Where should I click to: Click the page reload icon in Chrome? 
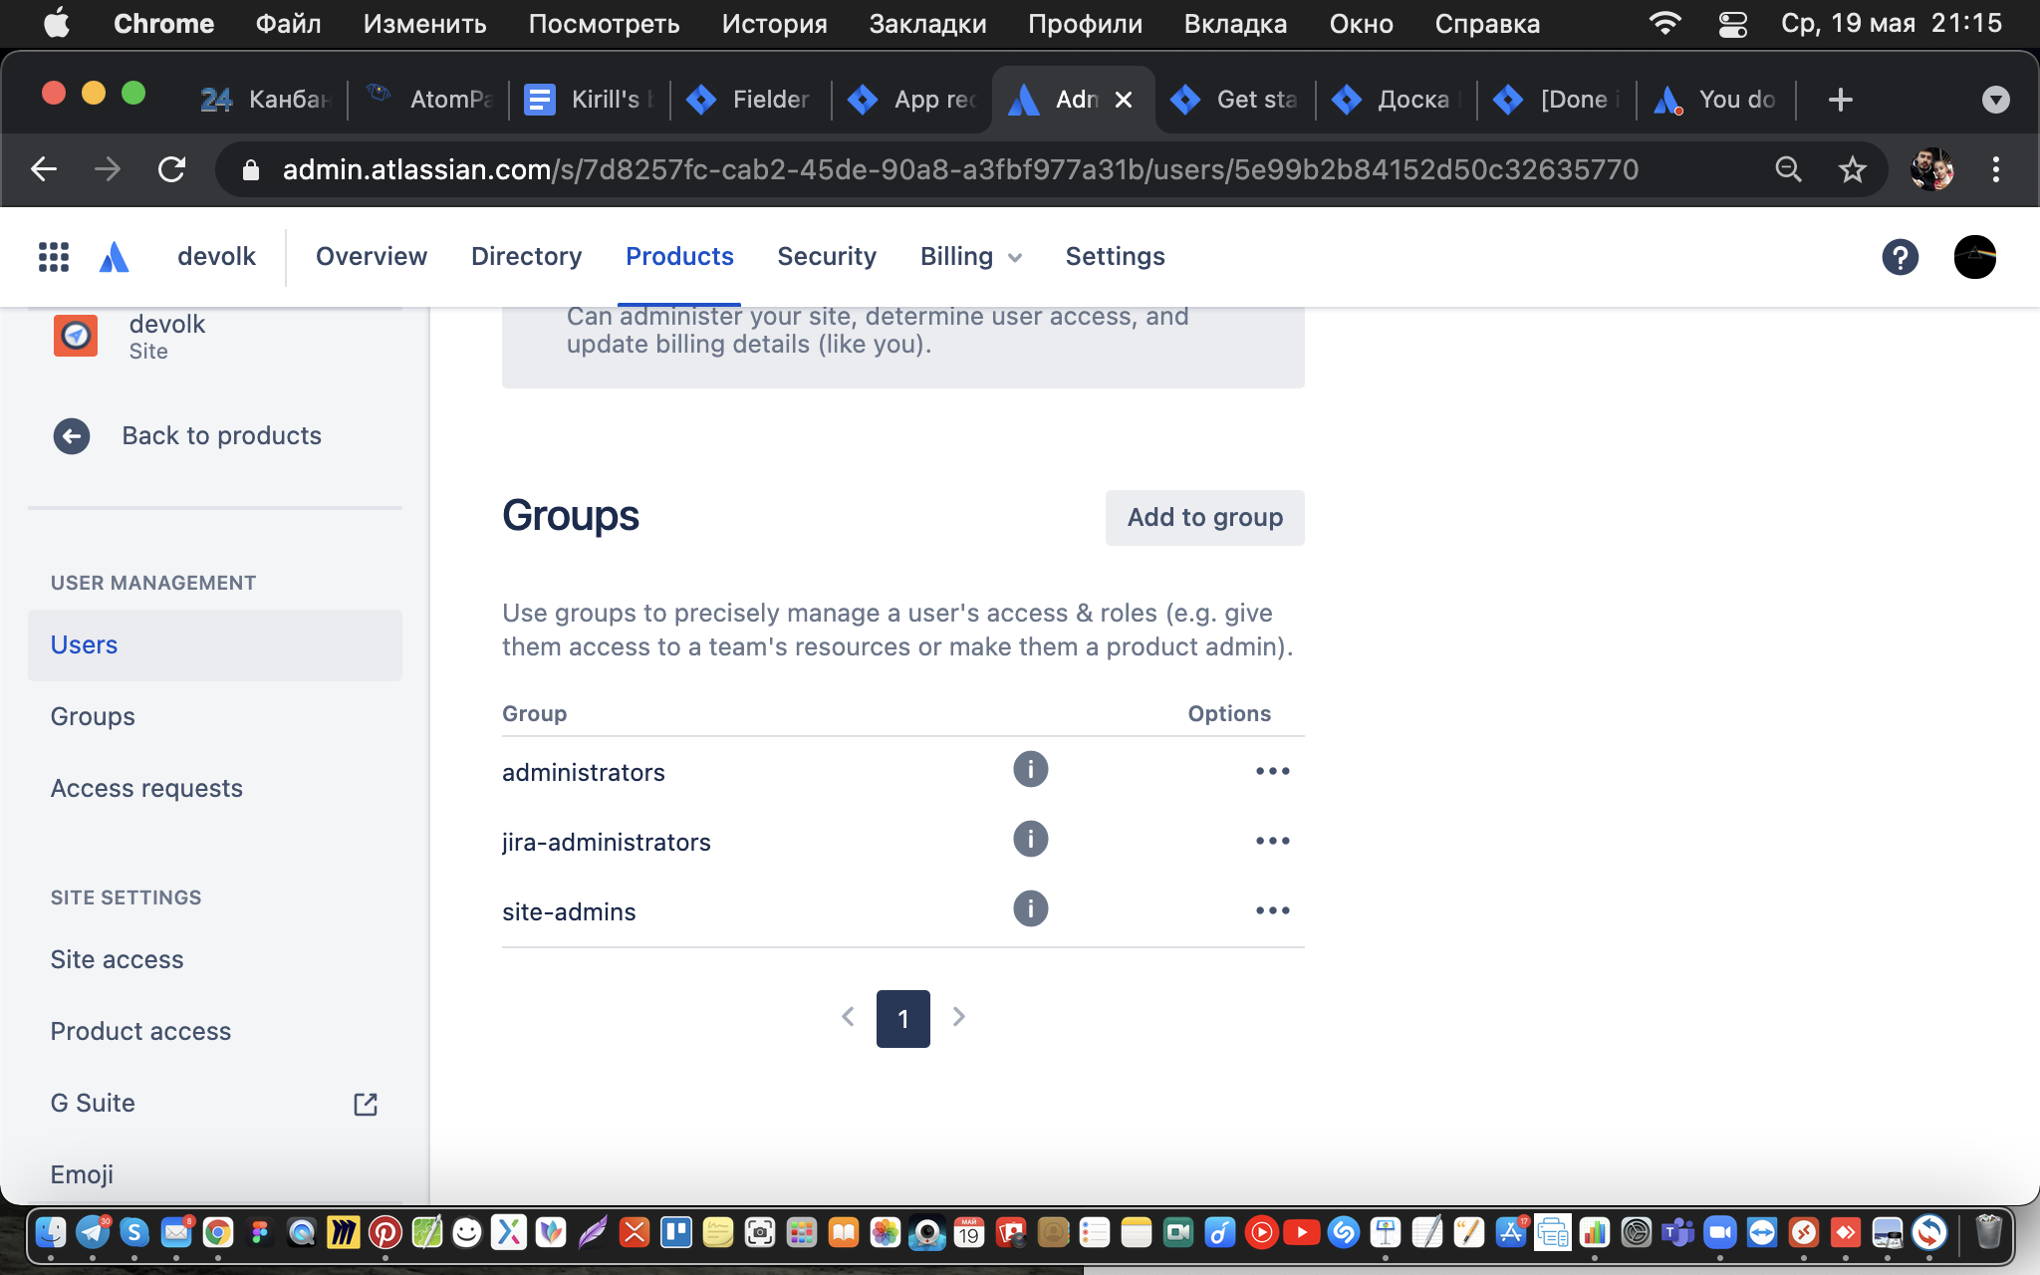click(x=173, y=169)
